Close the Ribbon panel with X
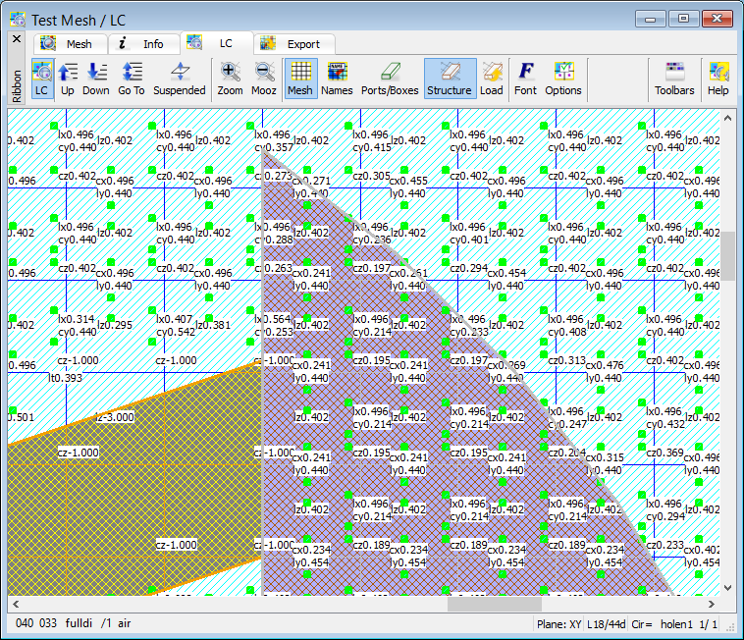 click(16, 39)
